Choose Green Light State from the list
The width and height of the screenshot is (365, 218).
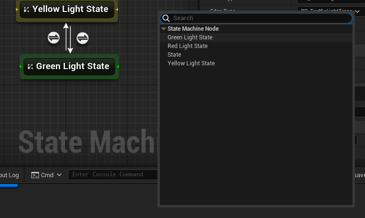pos(256,37)
